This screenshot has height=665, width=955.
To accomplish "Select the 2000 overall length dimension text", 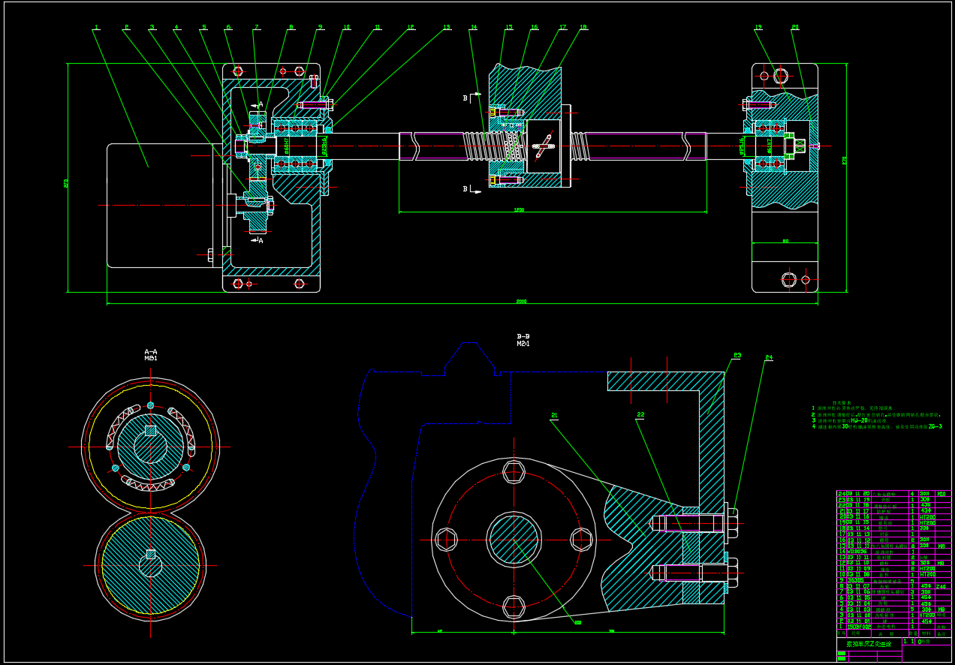I will point(521,301).
